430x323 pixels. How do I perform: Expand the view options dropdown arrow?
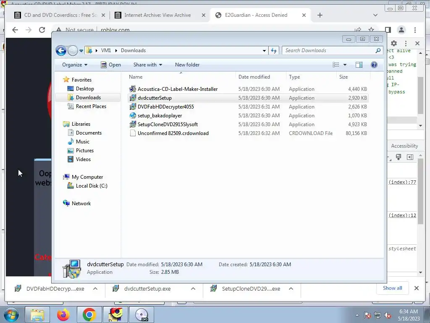[x=345, y=65]
